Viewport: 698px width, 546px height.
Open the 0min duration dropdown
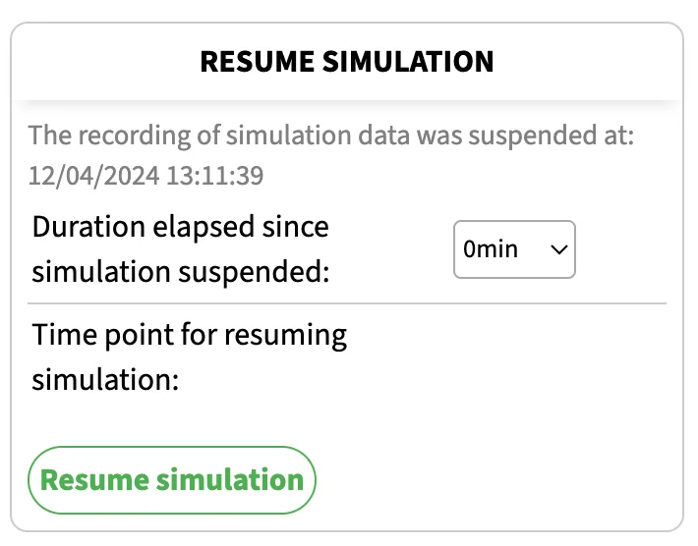pos(514,249)
